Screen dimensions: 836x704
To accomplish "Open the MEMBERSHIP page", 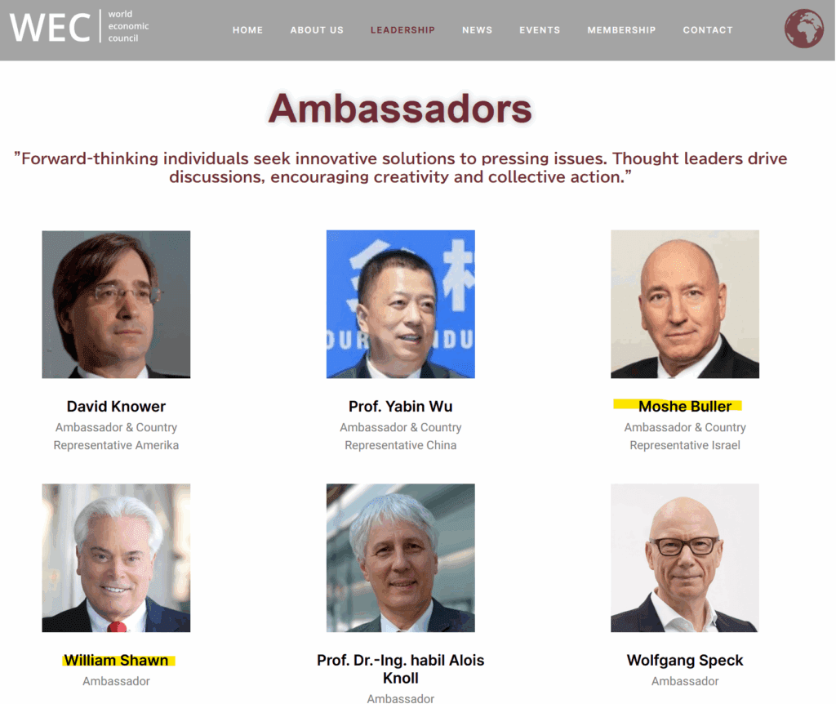I will [x=621, y=29].
